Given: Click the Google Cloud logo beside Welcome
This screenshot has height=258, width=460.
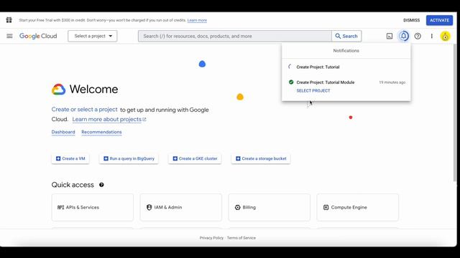Looking at the screenshot, I should (x=59, y=89).
